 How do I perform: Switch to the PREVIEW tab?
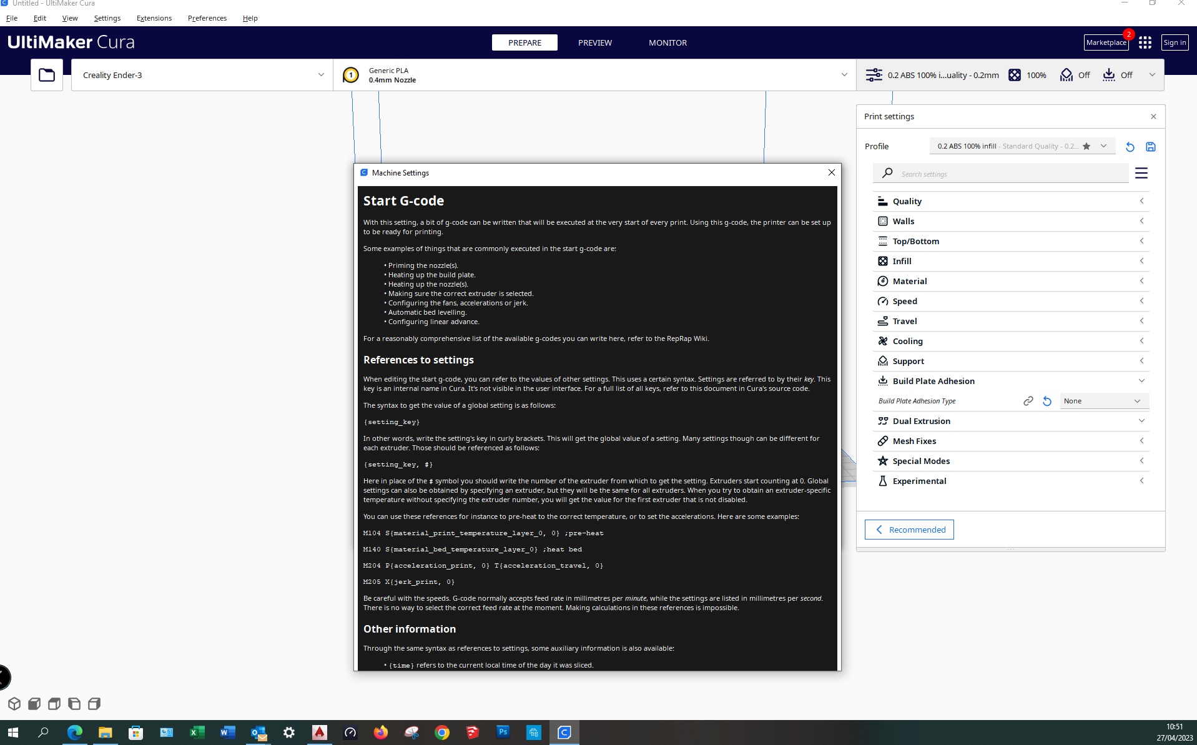[594, 42]
